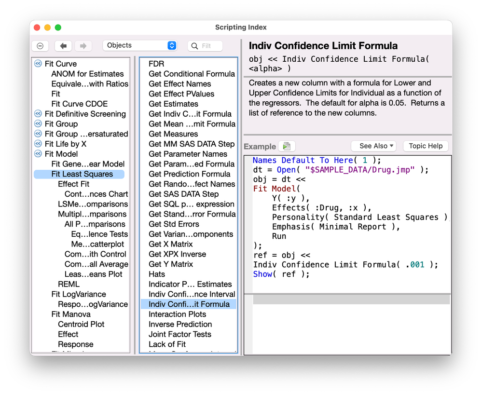Toggle the Fit Life by X disclosure icon

[x=38, y=144]
